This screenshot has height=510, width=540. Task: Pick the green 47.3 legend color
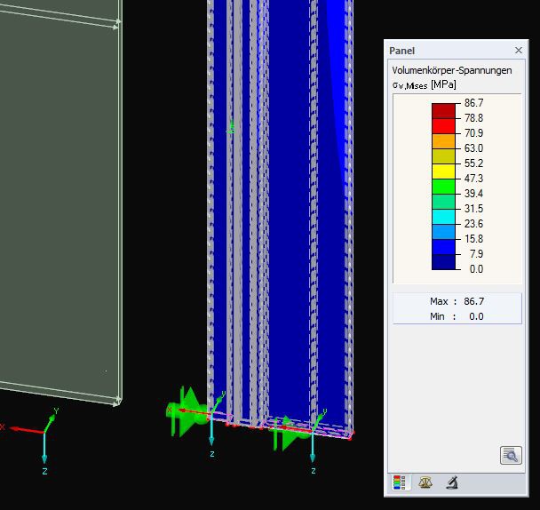click(443, 187)
